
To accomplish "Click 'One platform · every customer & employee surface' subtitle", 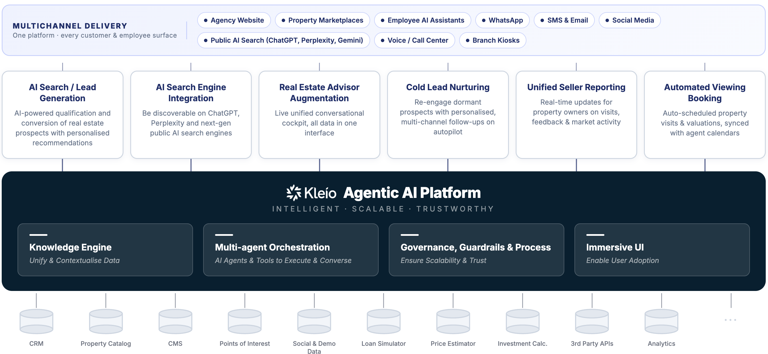I will 95,36.
